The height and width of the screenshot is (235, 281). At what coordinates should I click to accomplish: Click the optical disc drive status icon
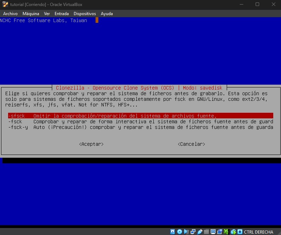179,231
